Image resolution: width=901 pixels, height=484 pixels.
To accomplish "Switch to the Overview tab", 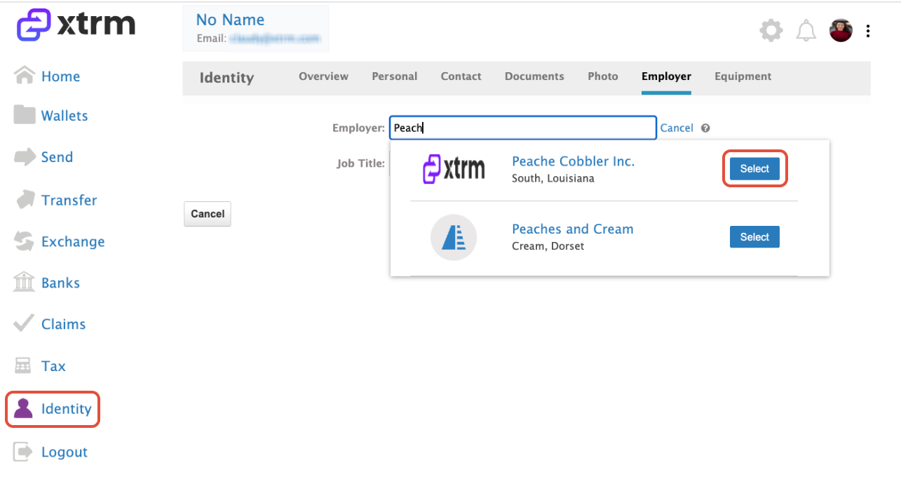I will click(x=323, y=76).
